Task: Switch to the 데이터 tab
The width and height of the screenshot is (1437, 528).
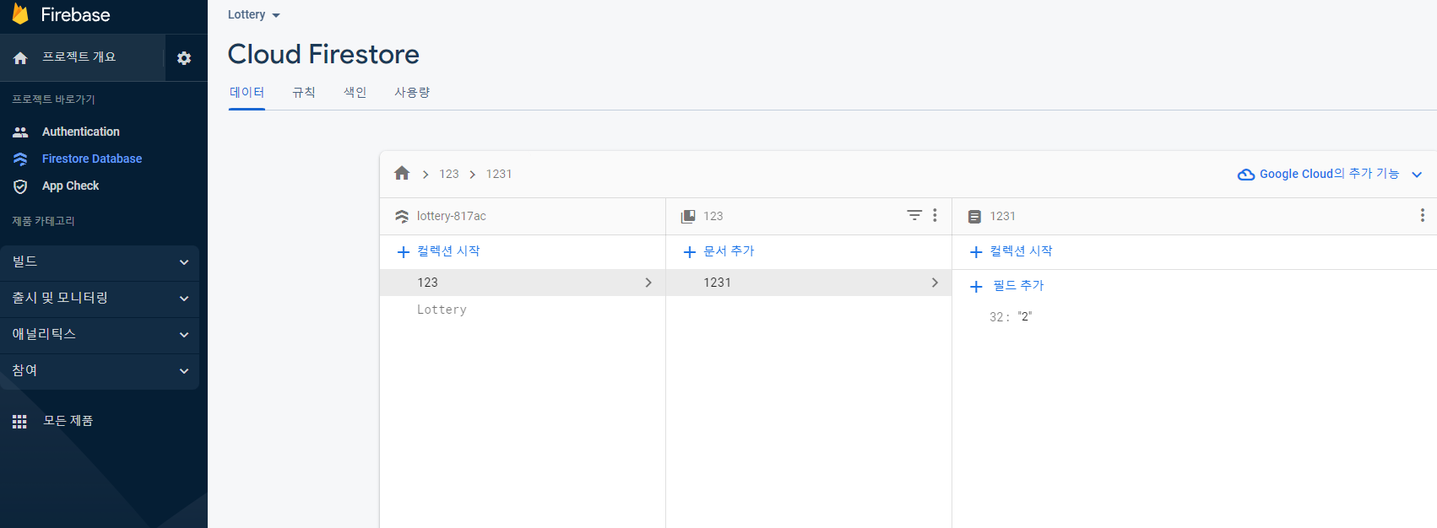Action: (x=247, y=93)
